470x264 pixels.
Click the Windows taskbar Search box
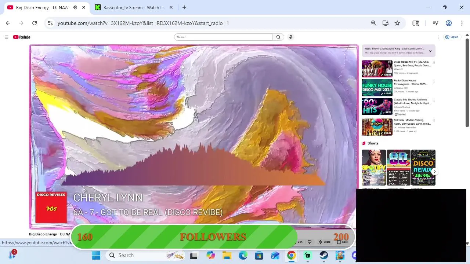click(x=146, y=255)
